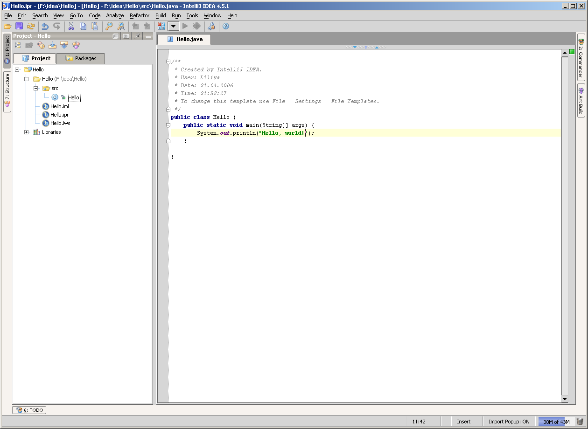This screenshot has width=588, height=429.
Task: Click the src folder in the tree
Action: coord(55,88)
